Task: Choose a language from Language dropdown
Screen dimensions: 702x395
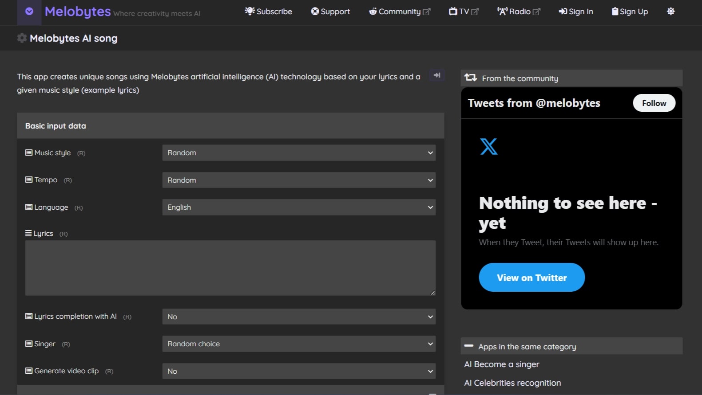Action: [298, 207]
